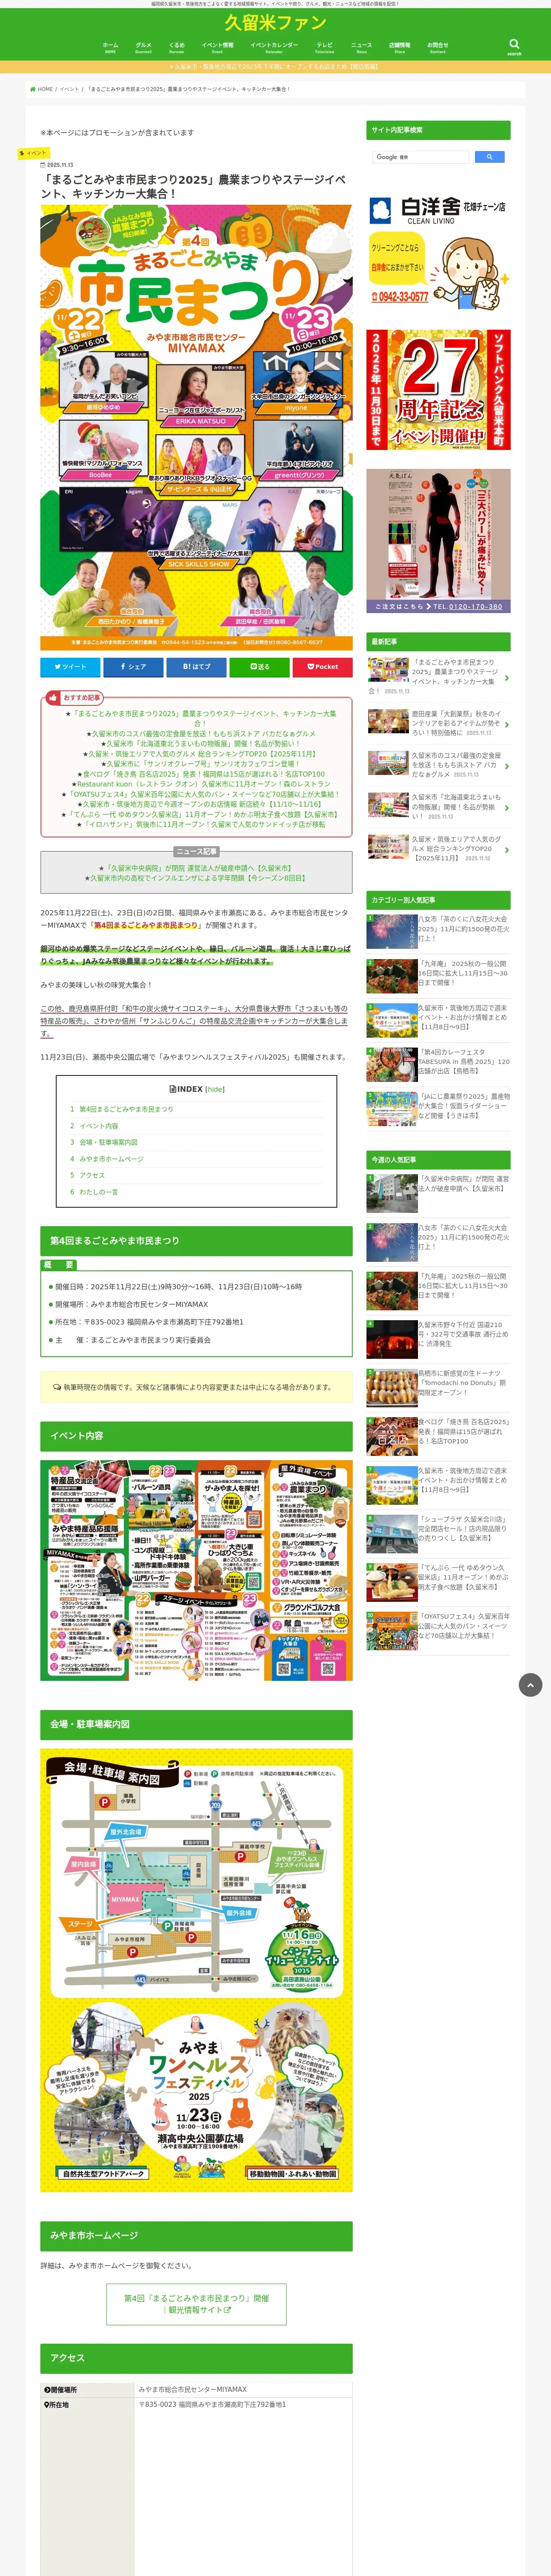
Task: Open the イベントカレンダー menu item
Action: (274, 47)
